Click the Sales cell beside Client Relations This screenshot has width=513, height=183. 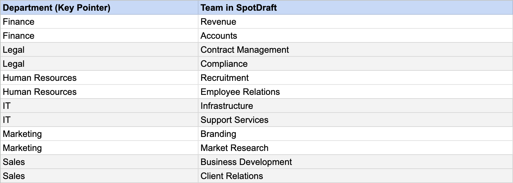(x=14, y=176)
